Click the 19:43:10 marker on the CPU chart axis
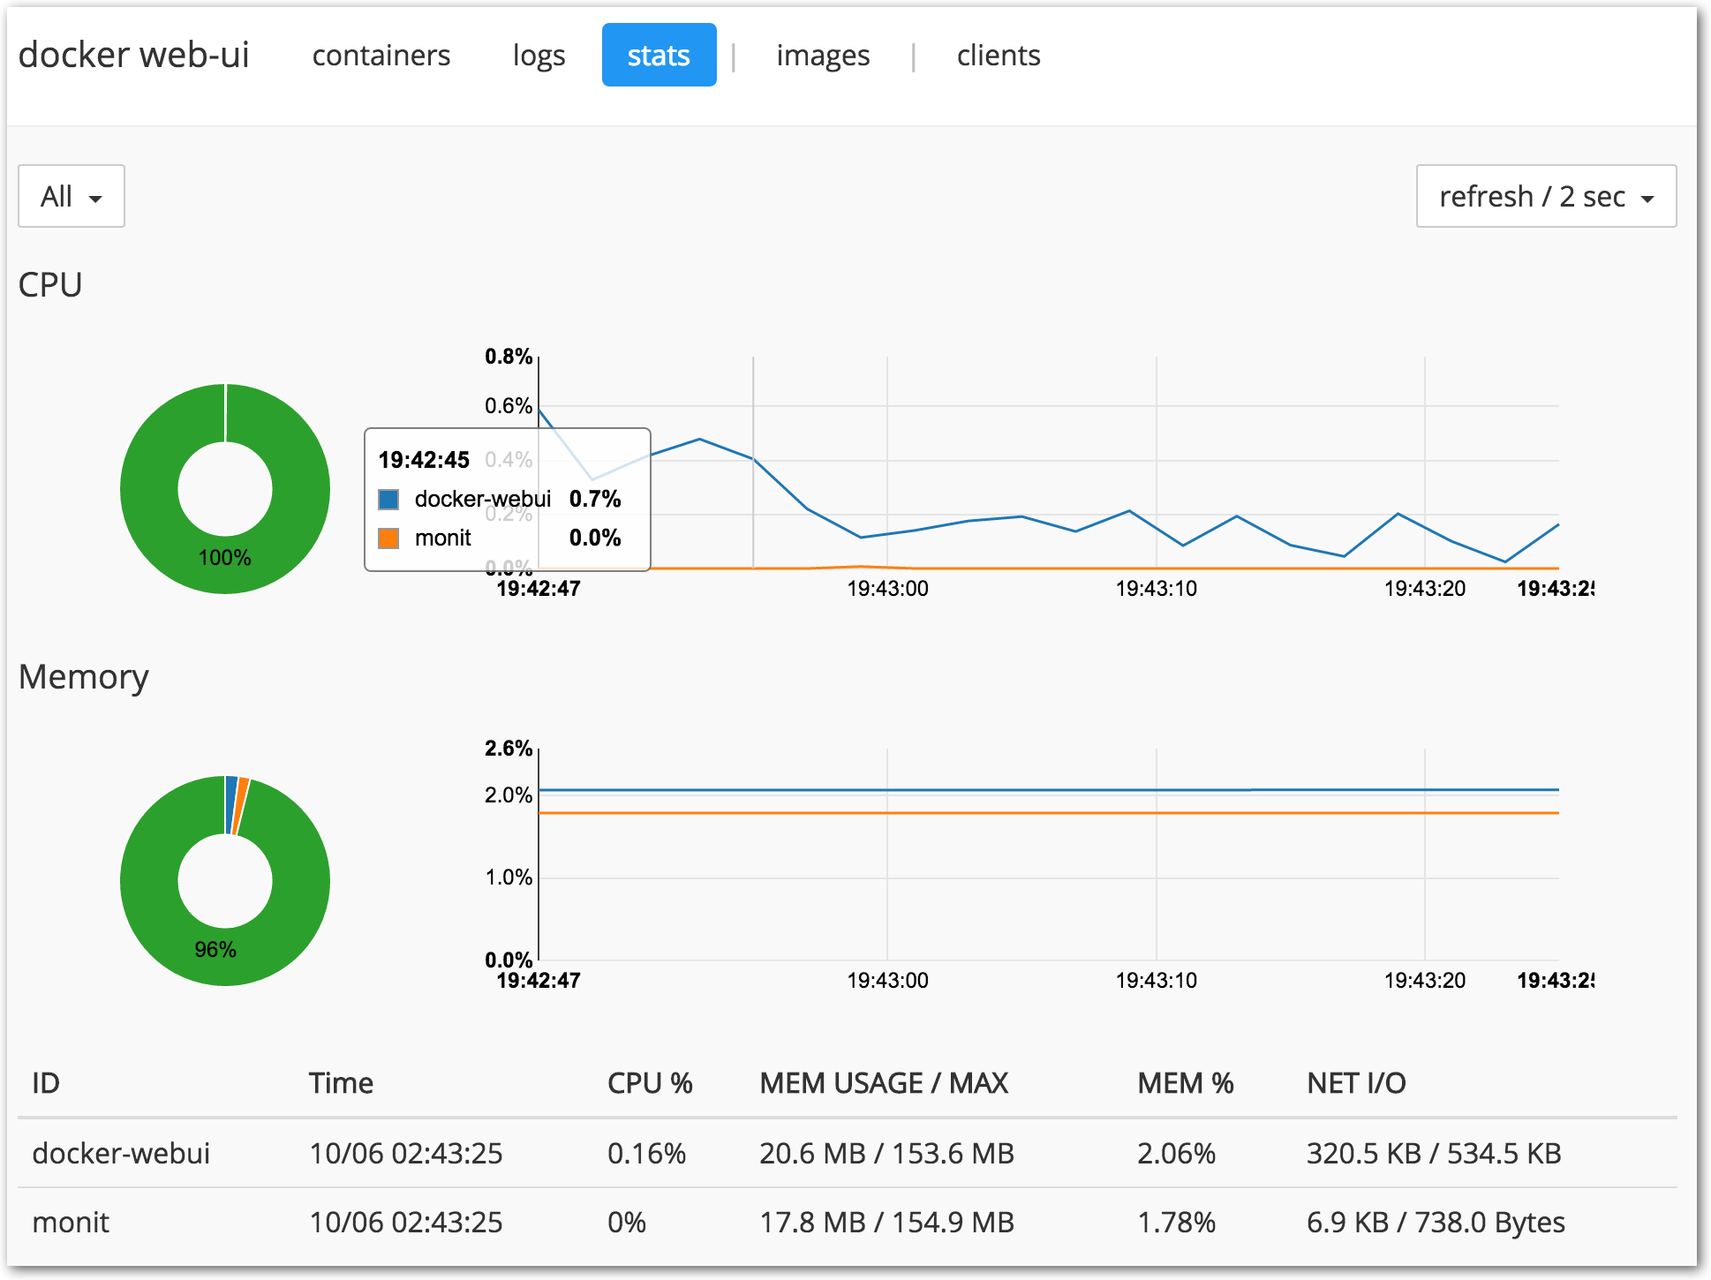The image size is (1711, 1280). [1156, 589]
